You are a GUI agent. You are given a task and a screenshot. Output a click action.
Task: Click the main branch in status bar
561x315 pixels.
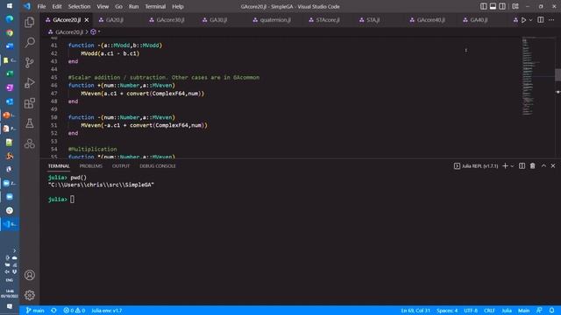click(35, 311)
